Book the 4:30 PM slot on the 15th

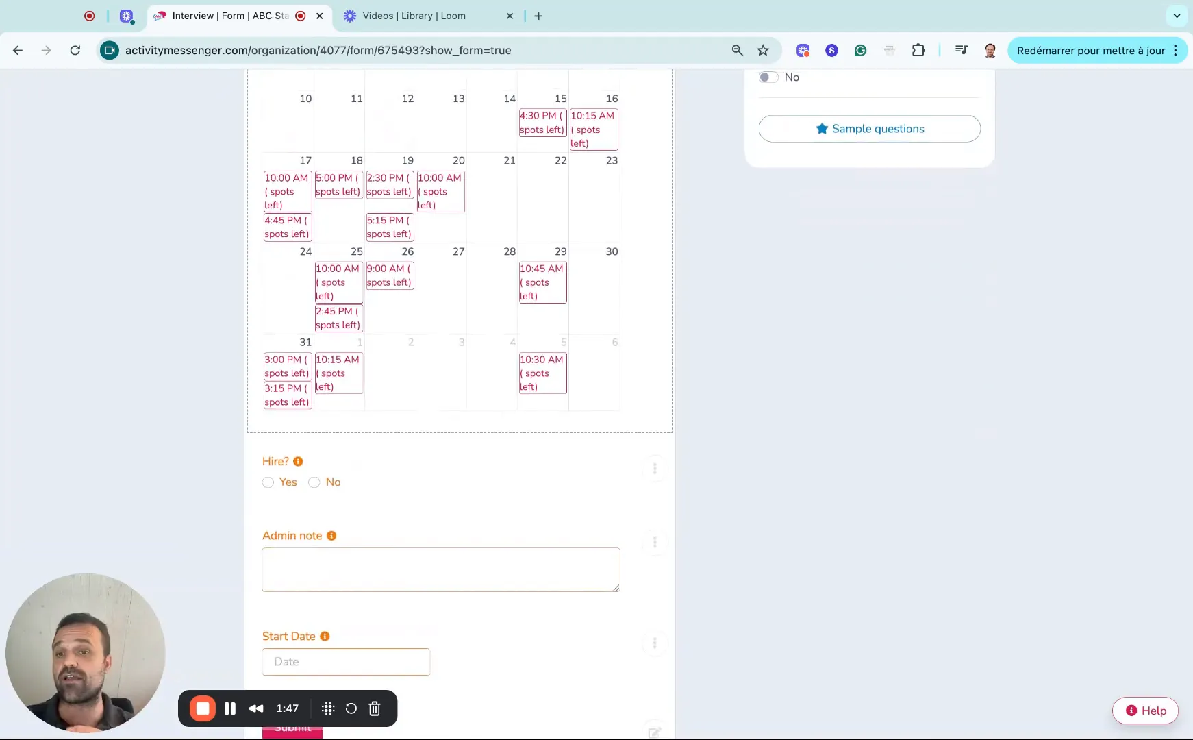(x=542, y=123)
